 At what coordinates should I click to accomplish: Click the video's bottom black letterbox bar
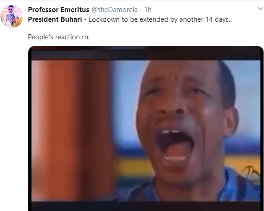[146, 206]
